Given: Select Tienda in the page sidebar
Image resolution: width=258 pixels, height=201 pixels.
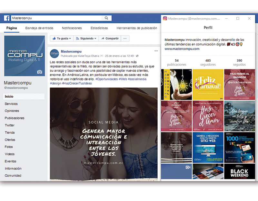Looking at the screenshot, I should point(10,132).
